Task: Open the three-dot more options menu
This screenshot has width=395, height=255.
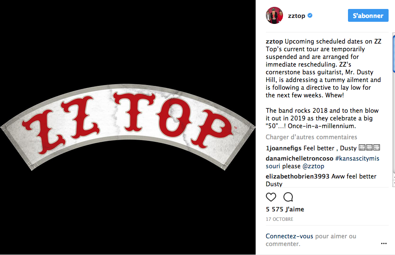Action: point(383,243)
